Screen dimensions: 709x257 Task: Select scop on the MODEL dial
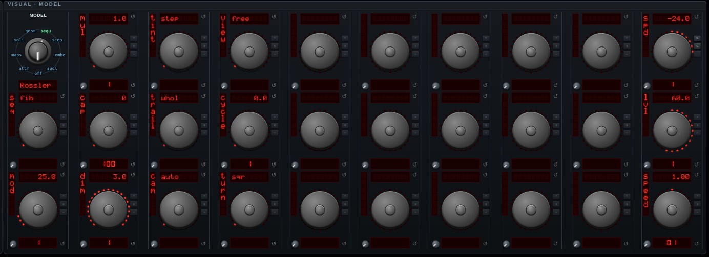[x=57, y=40]
